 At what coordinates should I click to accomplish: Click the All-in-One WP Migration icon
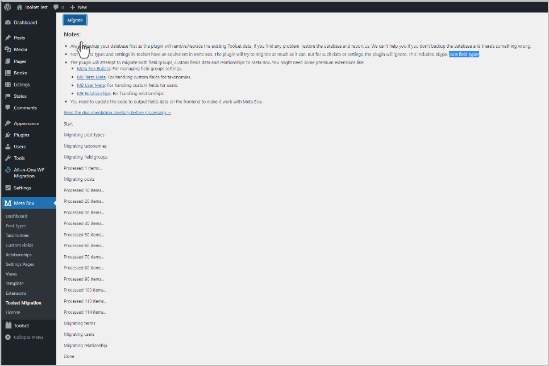coord(8,170)
